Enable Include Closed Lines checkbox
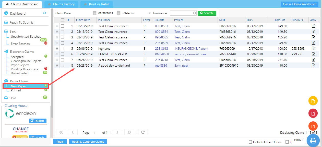The image size is (322, 147). (250, 142)
